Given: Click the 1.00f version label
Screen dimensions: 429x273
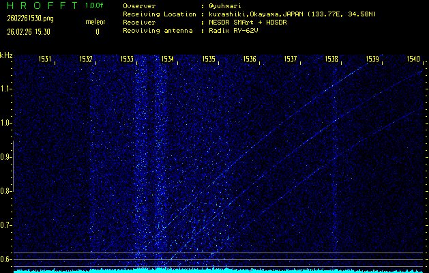Looking at the screenshot, I should click(x=95, y=5).
